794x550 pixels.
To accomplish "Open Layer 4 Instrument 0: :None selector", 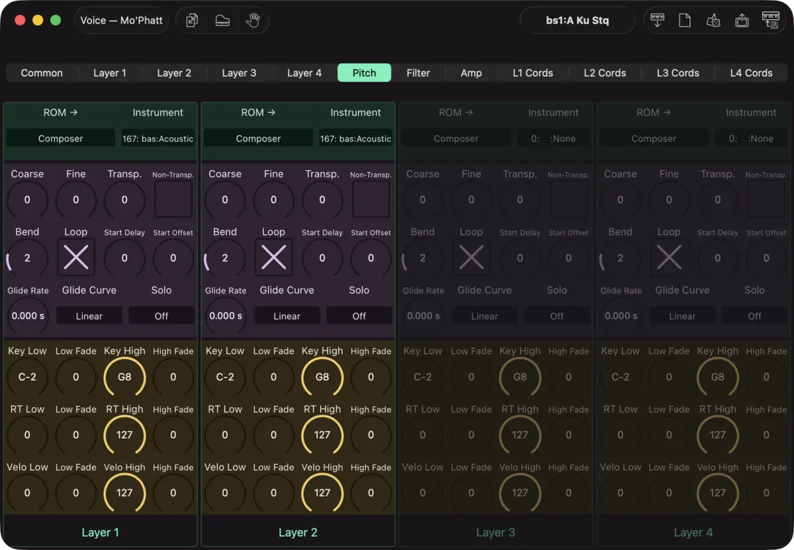I will click(751, 138).
